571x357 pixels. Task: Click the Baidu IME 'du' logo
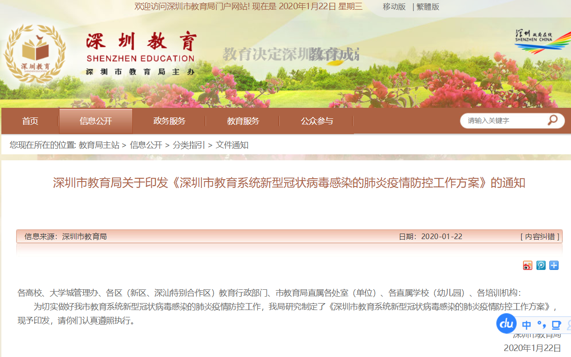point(506,324)
